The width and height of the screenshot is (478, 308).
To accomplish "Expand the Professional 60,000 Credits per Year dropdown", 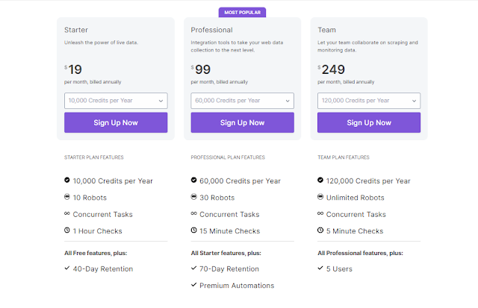I will [242, 101].
